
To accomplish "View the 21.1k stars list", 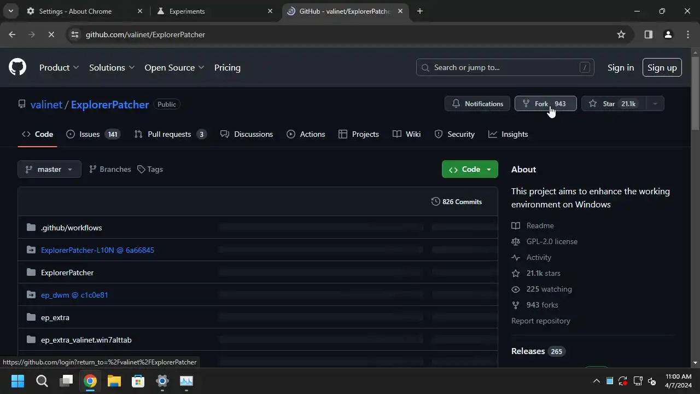I will (x=536, y=273).
